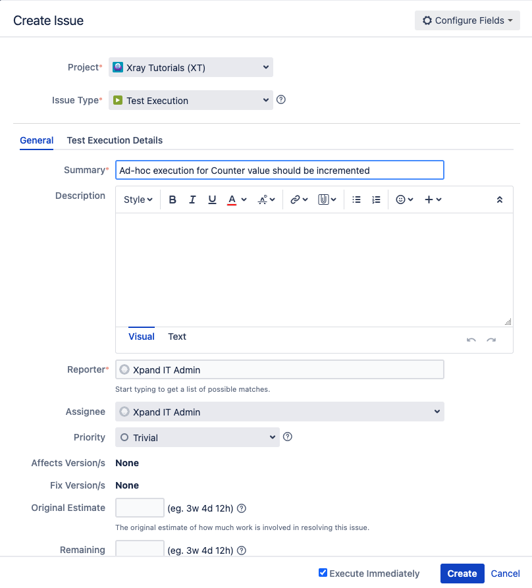This screenshot has width=532, height=588.
Task: Switch description editor to Text mode
Action: click(177, 336)
